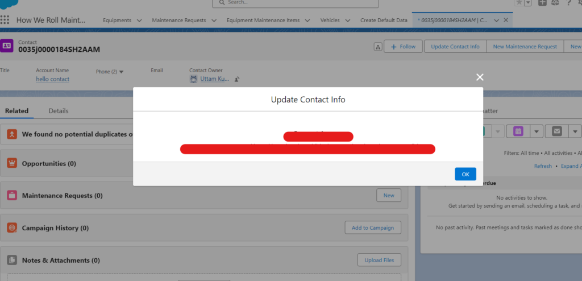Click the Upload Files button
Image resolution: width=582 pixels, height=281 pixels.
point(379,260)
